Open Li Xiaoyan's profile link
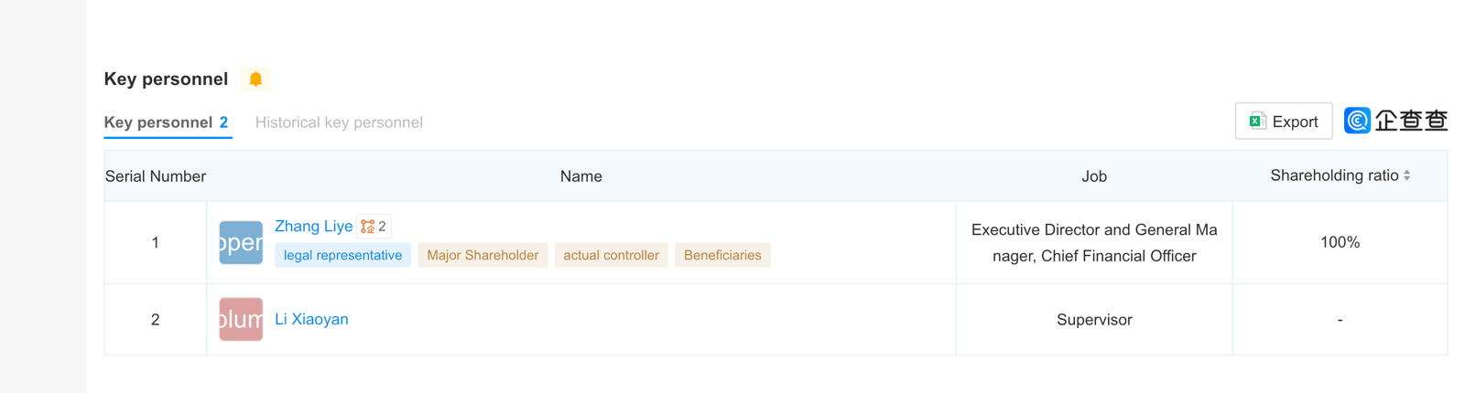Viewport: 1465px width, 393px height. pos(311,319)
